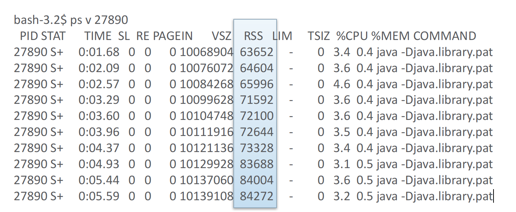Click VSZ value 10068904
The width and height of the screenshot is (516, 212).
(x=207, y=52)
